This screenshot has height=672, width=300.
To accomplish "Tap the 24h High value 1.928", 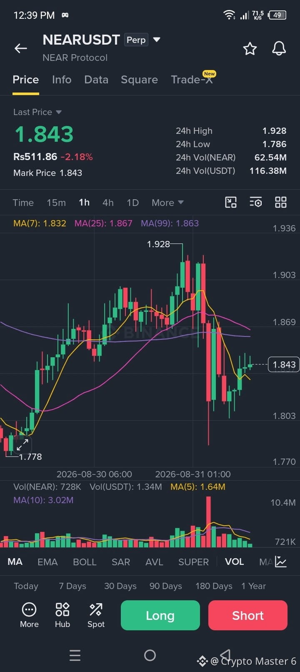I will click(x=274, y=130).
